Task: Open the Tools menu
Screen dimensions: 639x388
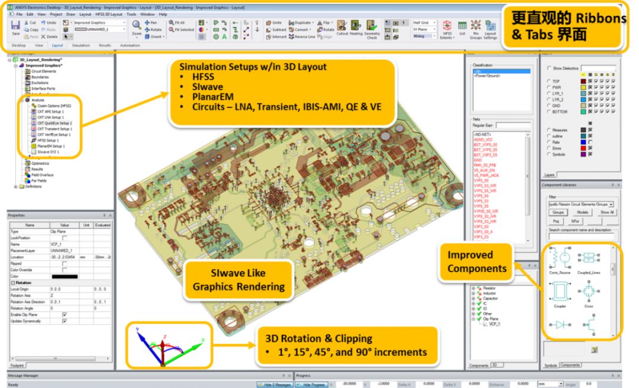Action: click(131, 14)
